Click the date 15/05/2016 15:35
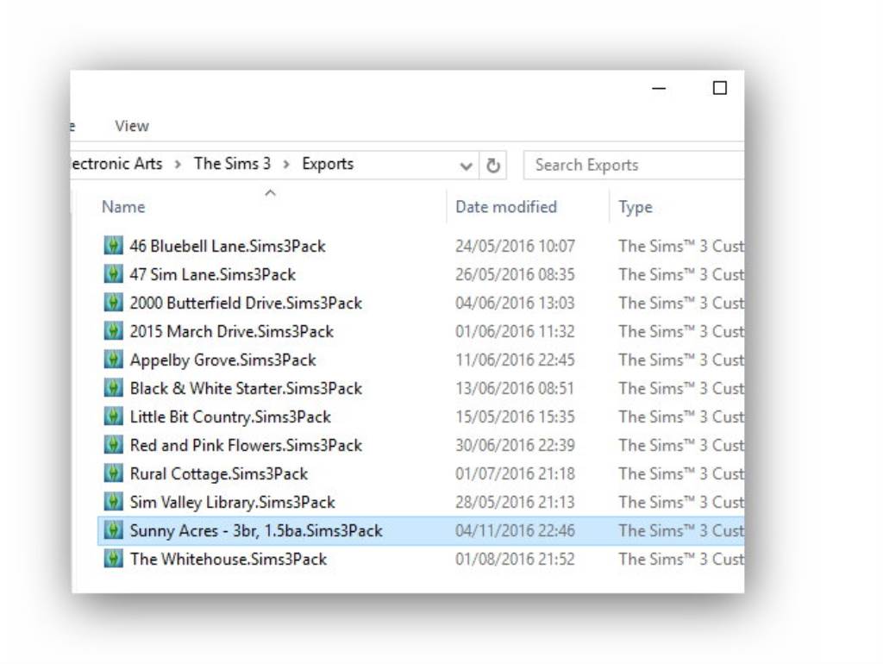 [x=515, y=417]
